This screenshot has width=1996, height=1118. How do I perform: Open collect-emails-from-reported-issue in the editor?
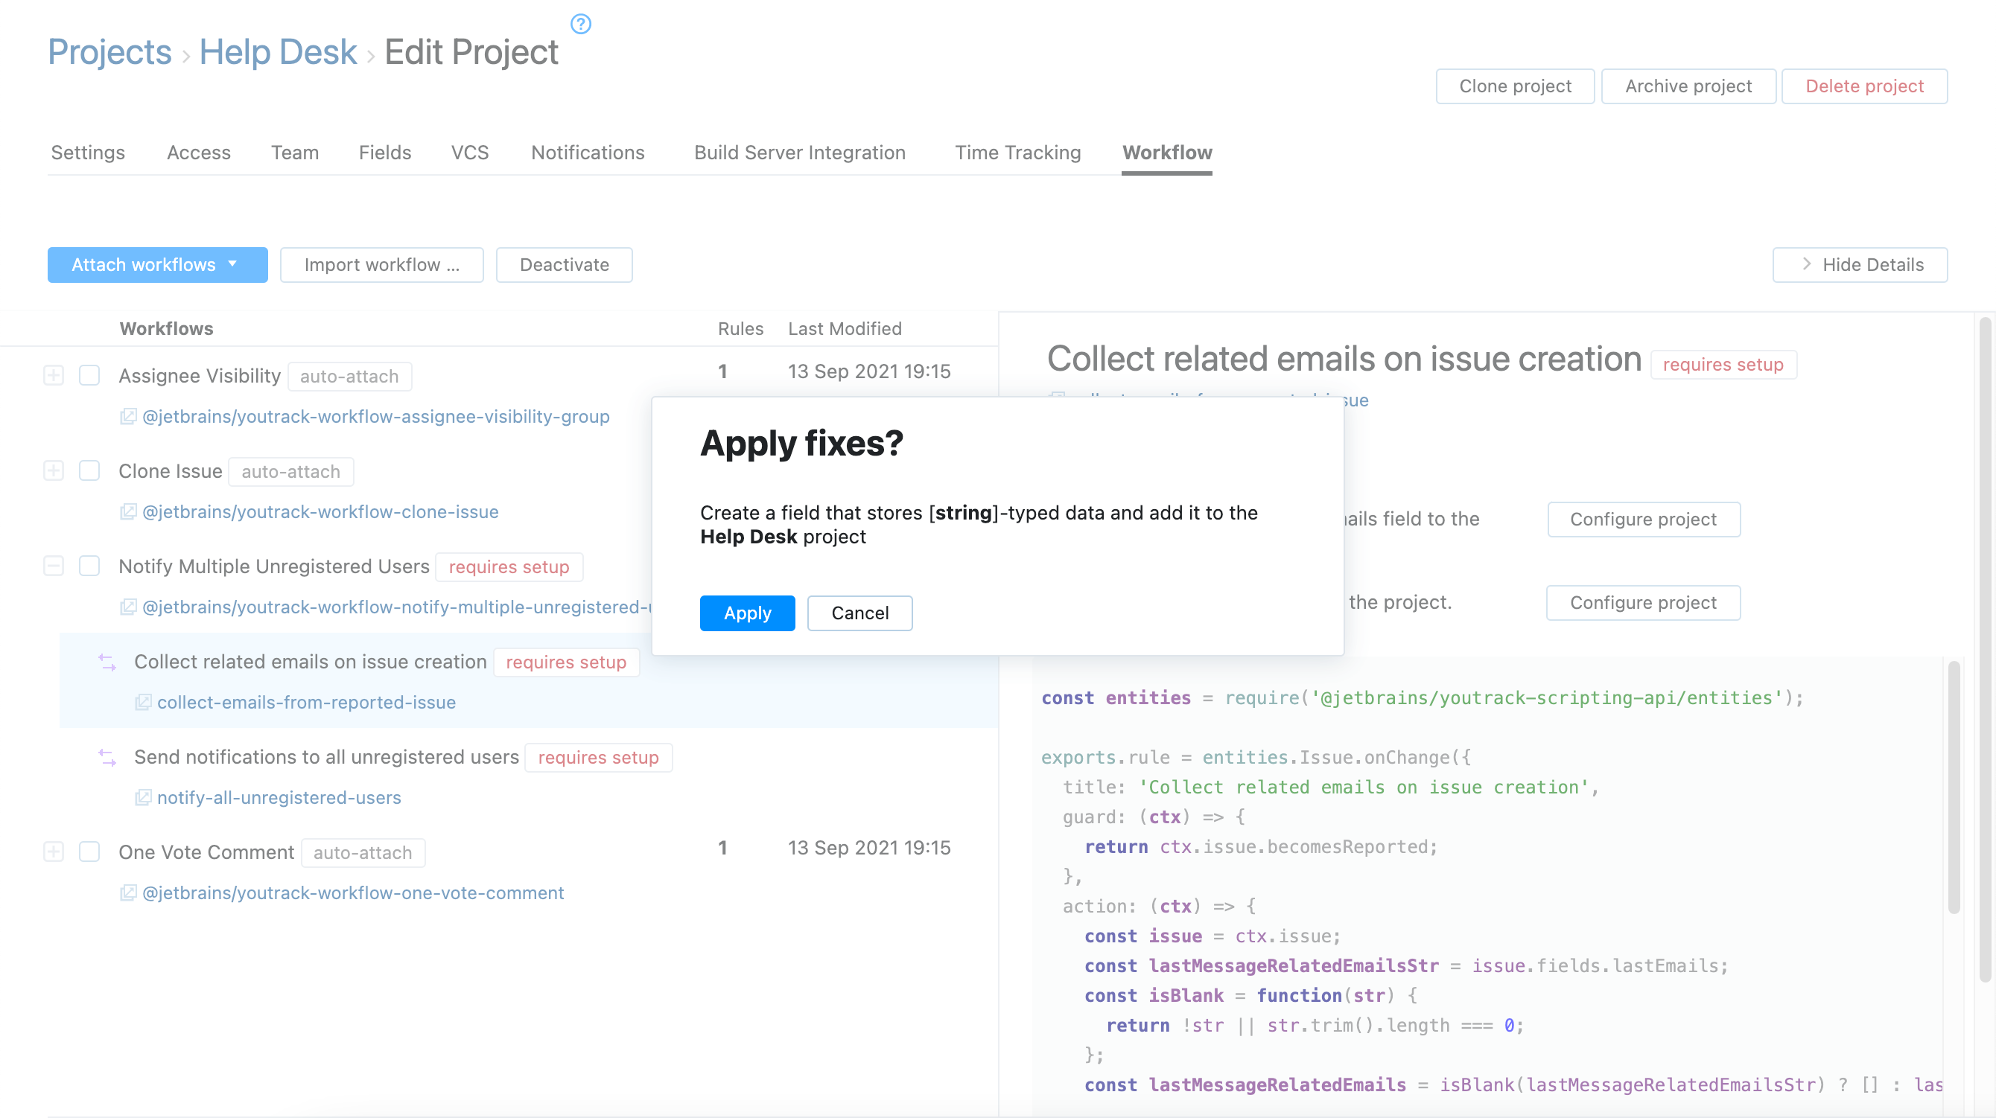(x=145, y=702)
